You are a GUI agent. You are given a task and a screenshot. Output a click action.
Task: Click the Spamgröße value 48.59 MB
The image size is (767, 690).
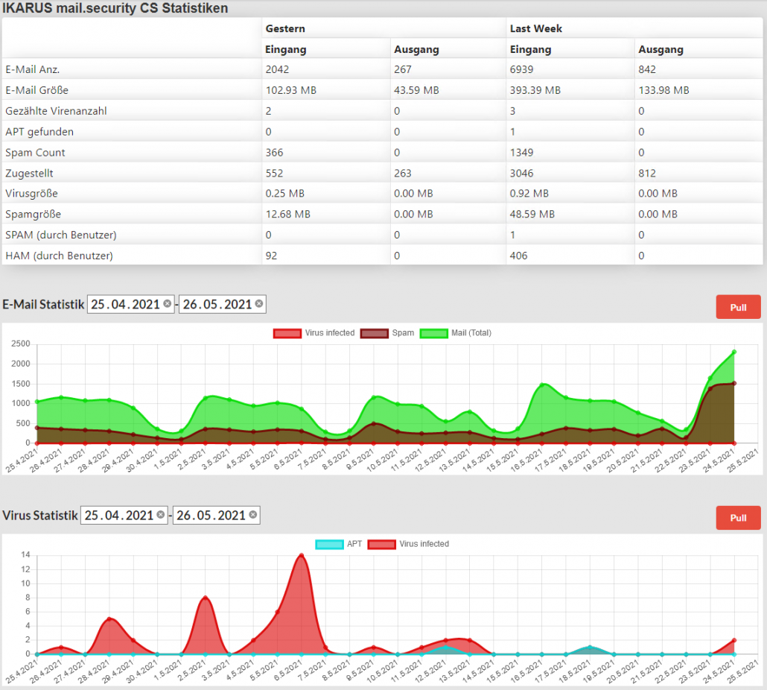pos(532,215)
